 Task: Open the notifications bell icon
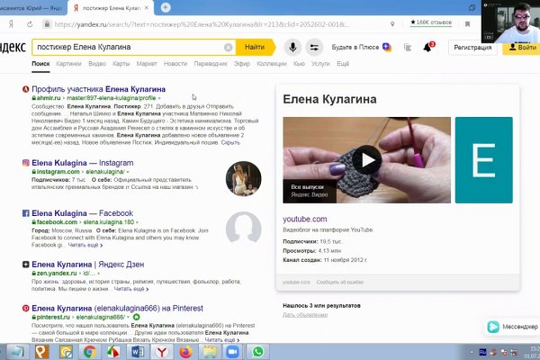coord(427,47)
